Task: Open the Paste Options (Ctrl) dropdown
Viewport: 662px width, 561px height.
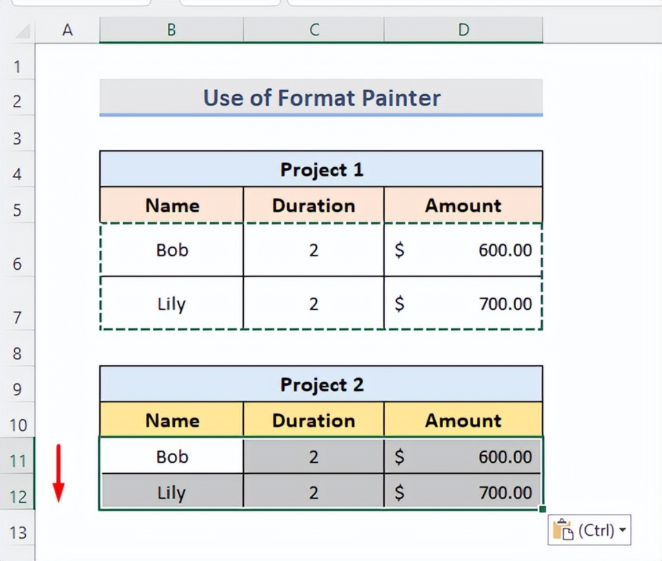Action: click(590, 530)
